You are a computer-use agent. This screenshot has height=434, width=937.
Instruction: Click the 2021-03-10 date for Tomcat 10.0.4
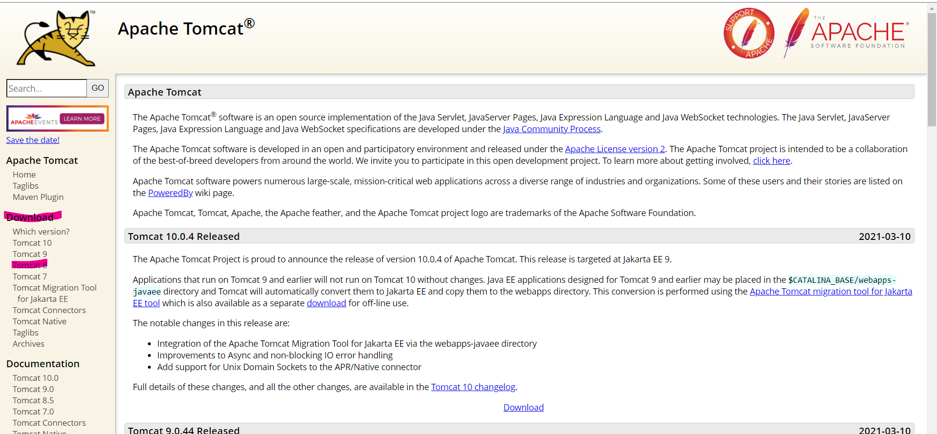(885, 237)
